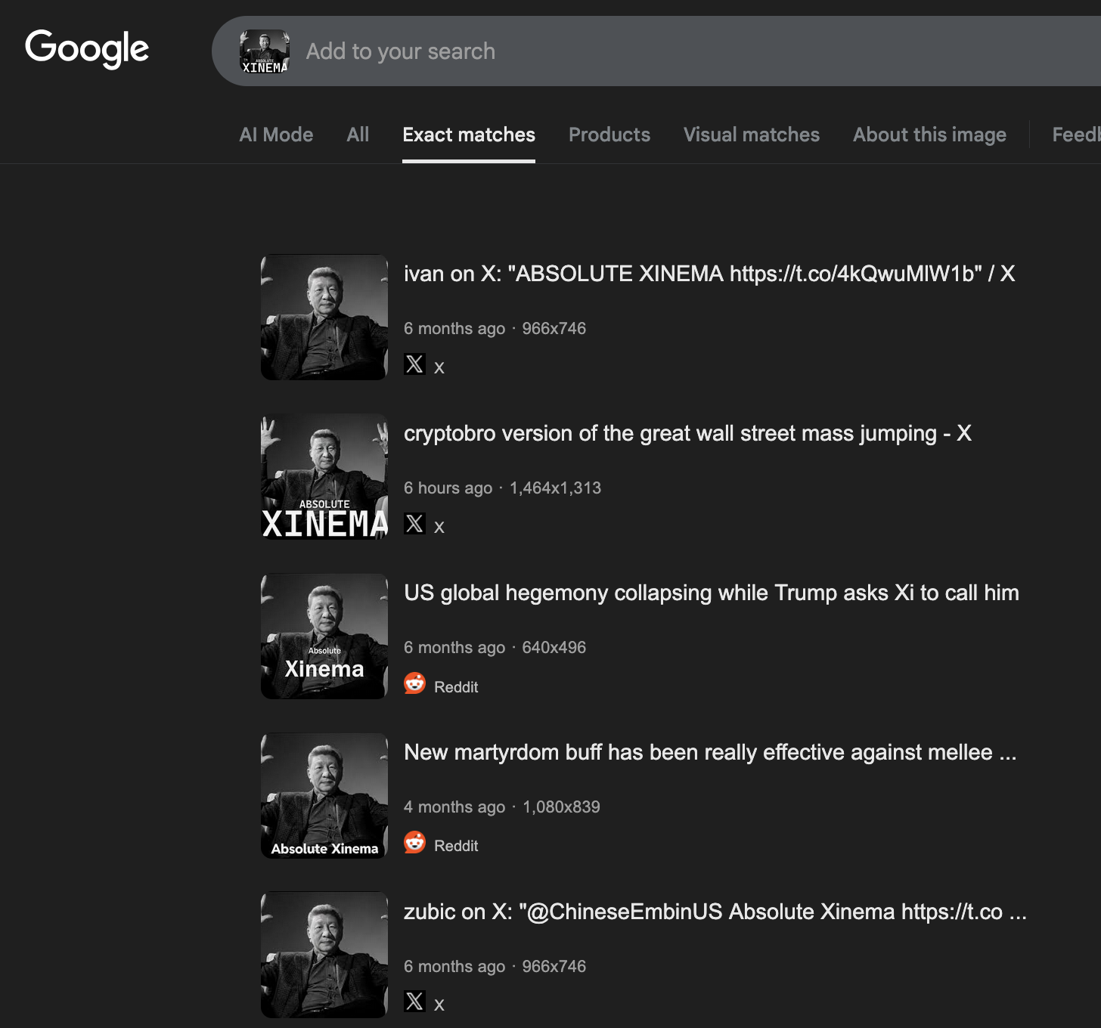1101x1028 pixels.
Task: Open the Visual matches tab
Action: (x=752, y=135)
